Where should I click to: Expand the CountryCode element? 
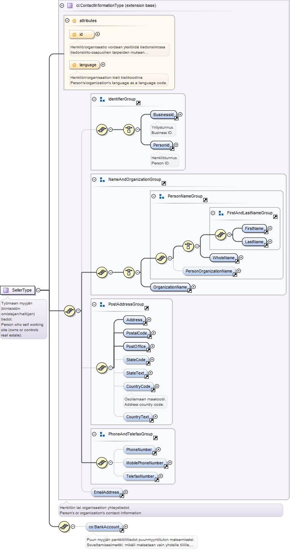[157, 386]
